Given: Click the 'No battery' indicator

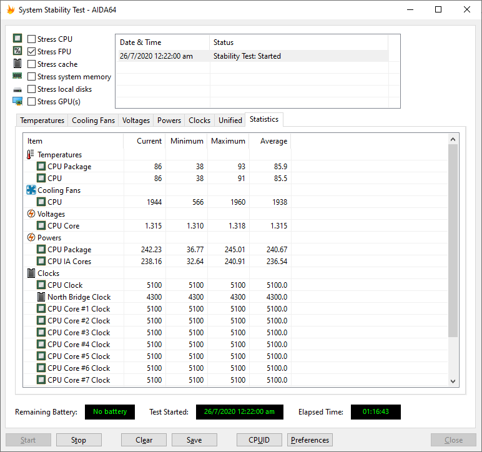Looking at the screenshot, I should 110,412.
